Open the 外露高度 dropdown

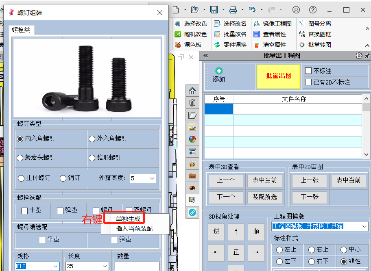(143, 179)
